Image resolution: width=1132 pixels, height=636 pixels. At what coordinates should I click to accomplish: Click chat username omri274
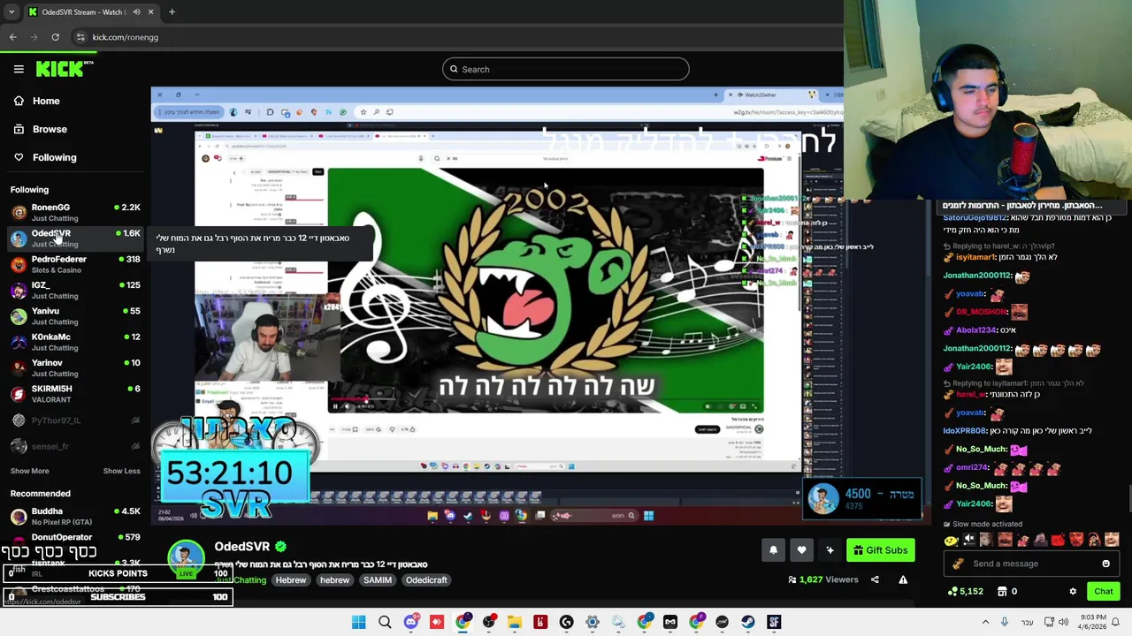point(972,467)
